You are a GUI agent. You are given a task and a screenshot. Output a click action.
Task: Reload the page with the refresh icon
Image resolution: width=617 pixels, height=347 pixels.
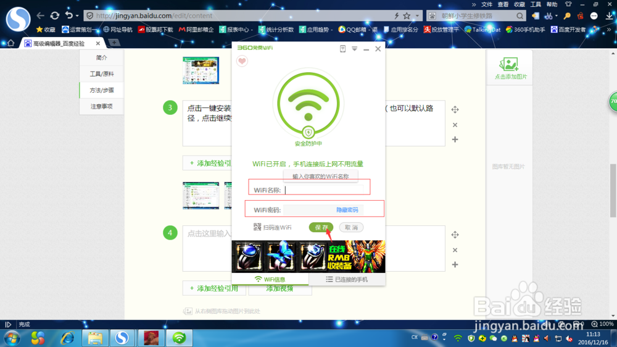point(55,16)
